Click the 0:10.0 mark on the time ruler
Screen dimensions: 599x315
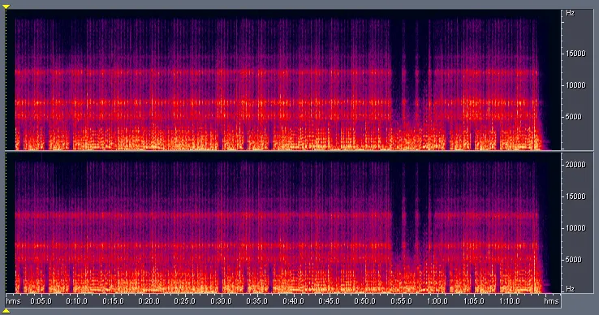[76, 301]
